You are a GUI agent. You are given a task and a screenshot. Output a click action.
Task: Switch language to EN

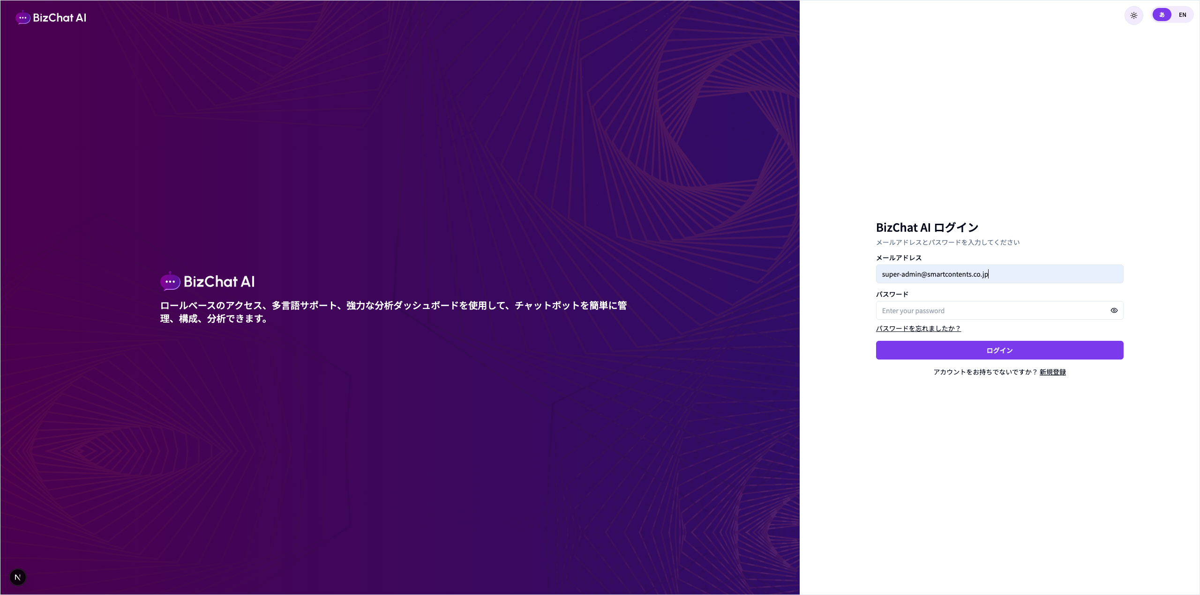click(x=1182, y=15)
